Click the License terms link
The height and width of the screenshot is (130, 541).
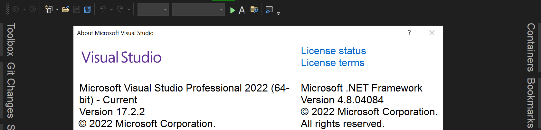pos(333,63)
